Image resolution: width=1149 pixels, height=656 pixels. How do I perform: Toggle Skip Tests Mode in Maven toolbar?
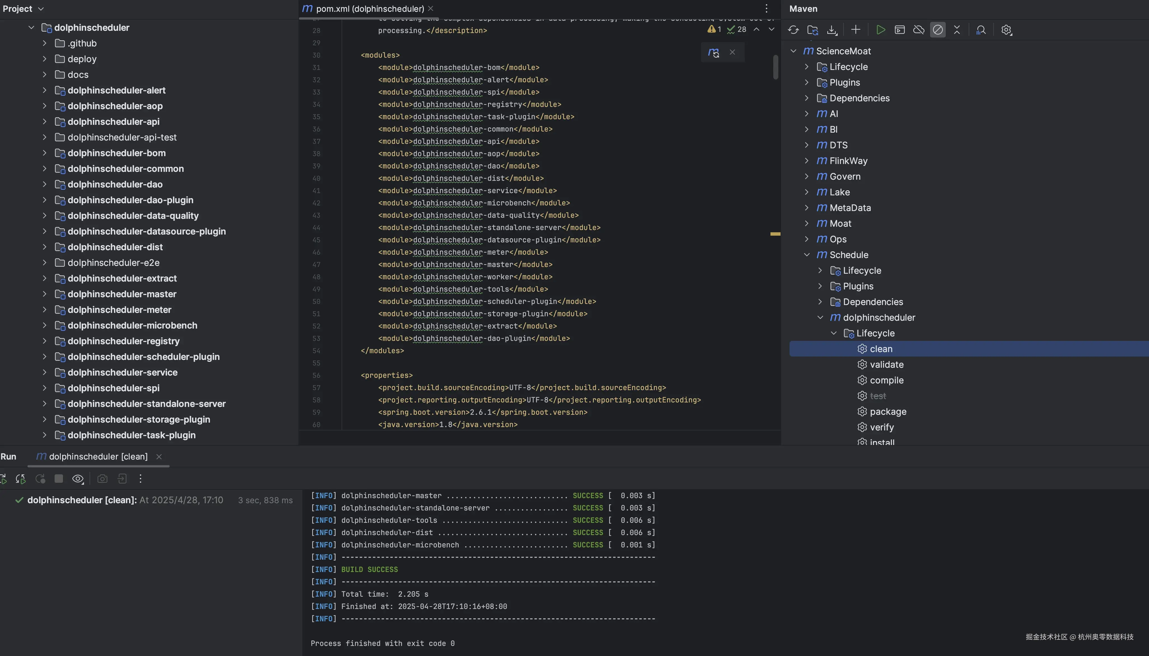[x=938, y=30]
